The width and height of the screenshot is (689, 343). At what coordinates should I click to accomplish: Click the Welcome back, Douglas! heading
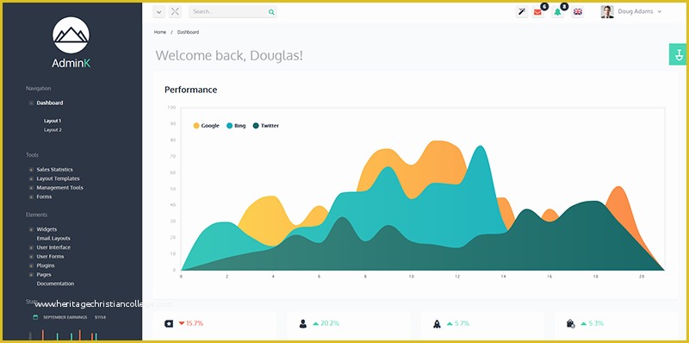click(x=229, y=56)
